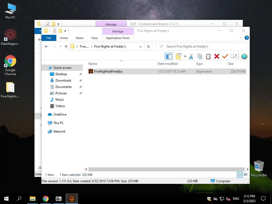The height and width of the screenshot is (204, 272).
Task: Open the address bar history dropdown
Action: click(x=141, y=46)
